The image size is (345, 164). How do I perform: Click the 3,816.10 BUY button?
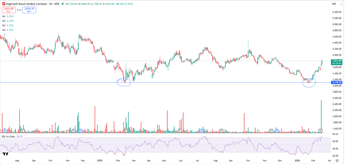[x=29, y=10]
